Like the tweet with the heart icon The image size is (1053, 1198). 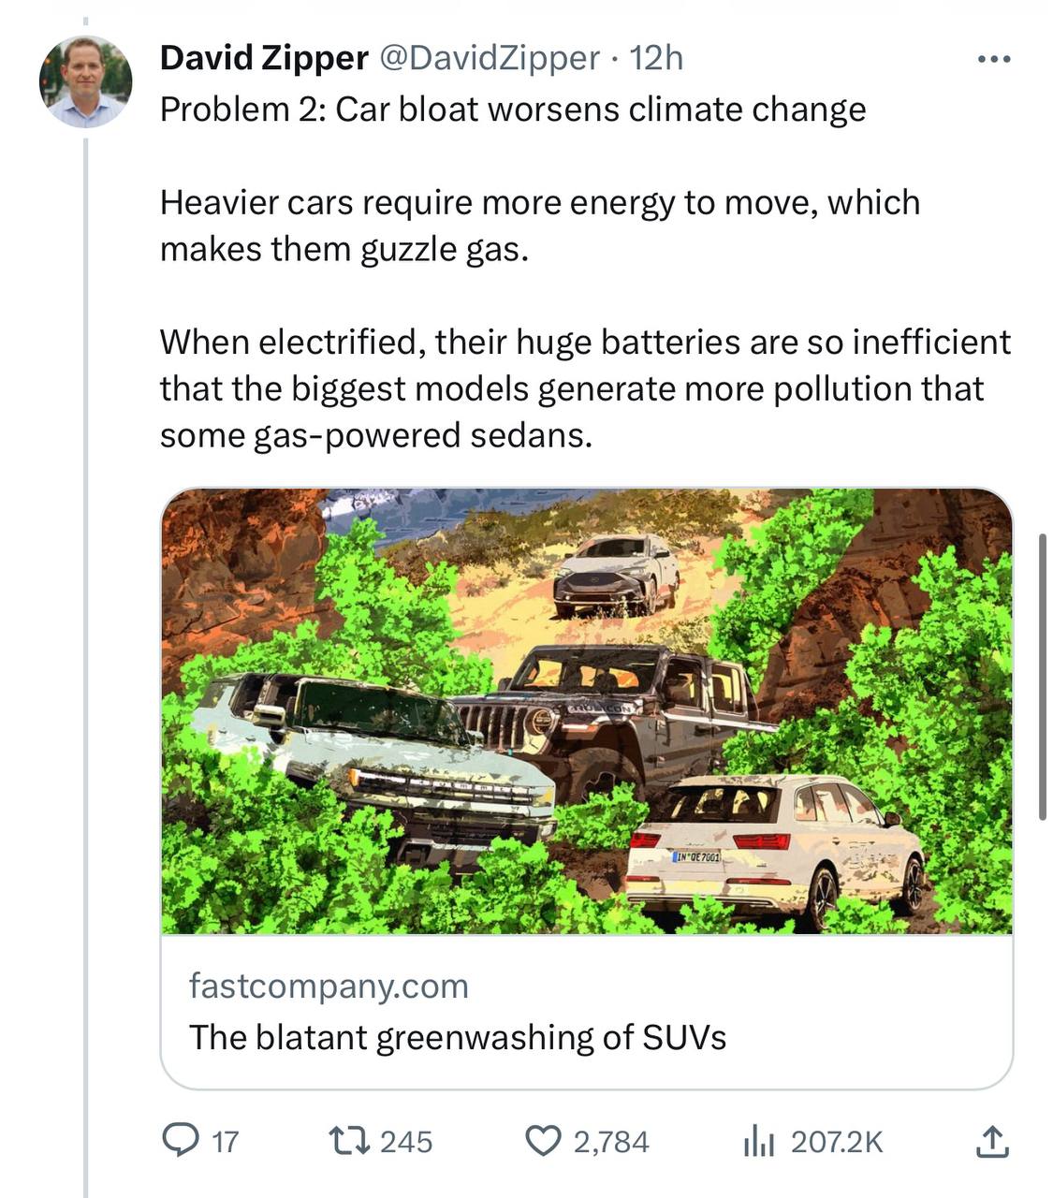point(542,1141)
